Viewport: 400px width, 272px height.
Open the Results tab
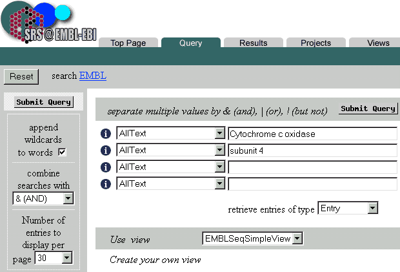[254, 43]
